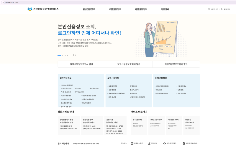
Task: Open 보험신용정보 in the top navigation
Action: pos(115,9)
